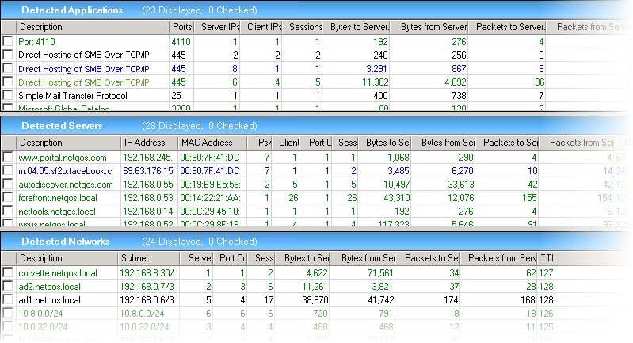This screenshot has width=633, height=343.
Task: Tick the checkbox of the blue SMB row
Action: coord(8,68)
